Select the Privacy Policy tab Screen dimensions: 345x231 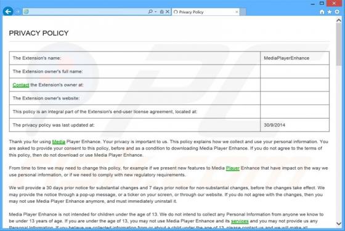point(205,12)
